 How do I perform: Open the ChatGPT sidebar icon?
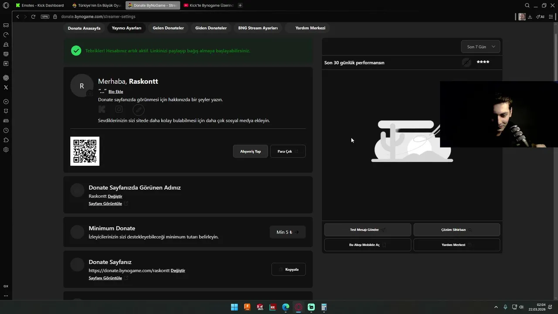tap(6, 78)
